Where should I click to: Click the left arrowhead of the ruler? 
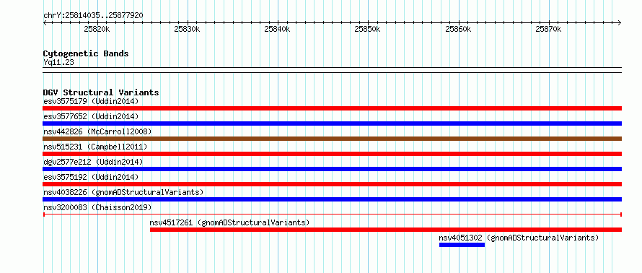coord(45,22)
